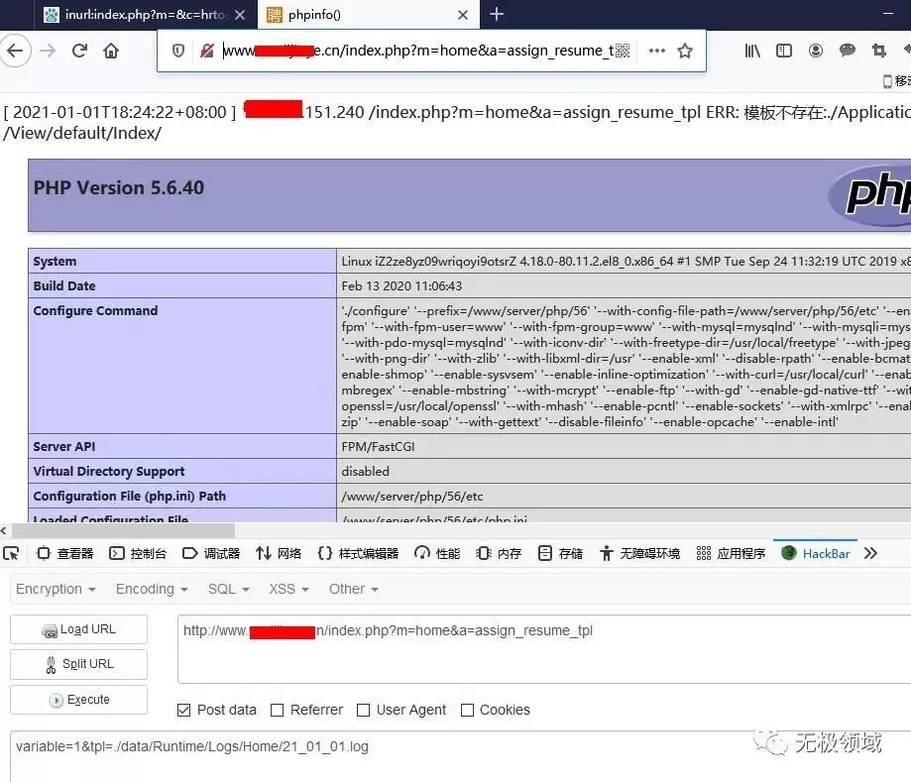
Task: Select the 'System' row label
Action: [55, 262]
